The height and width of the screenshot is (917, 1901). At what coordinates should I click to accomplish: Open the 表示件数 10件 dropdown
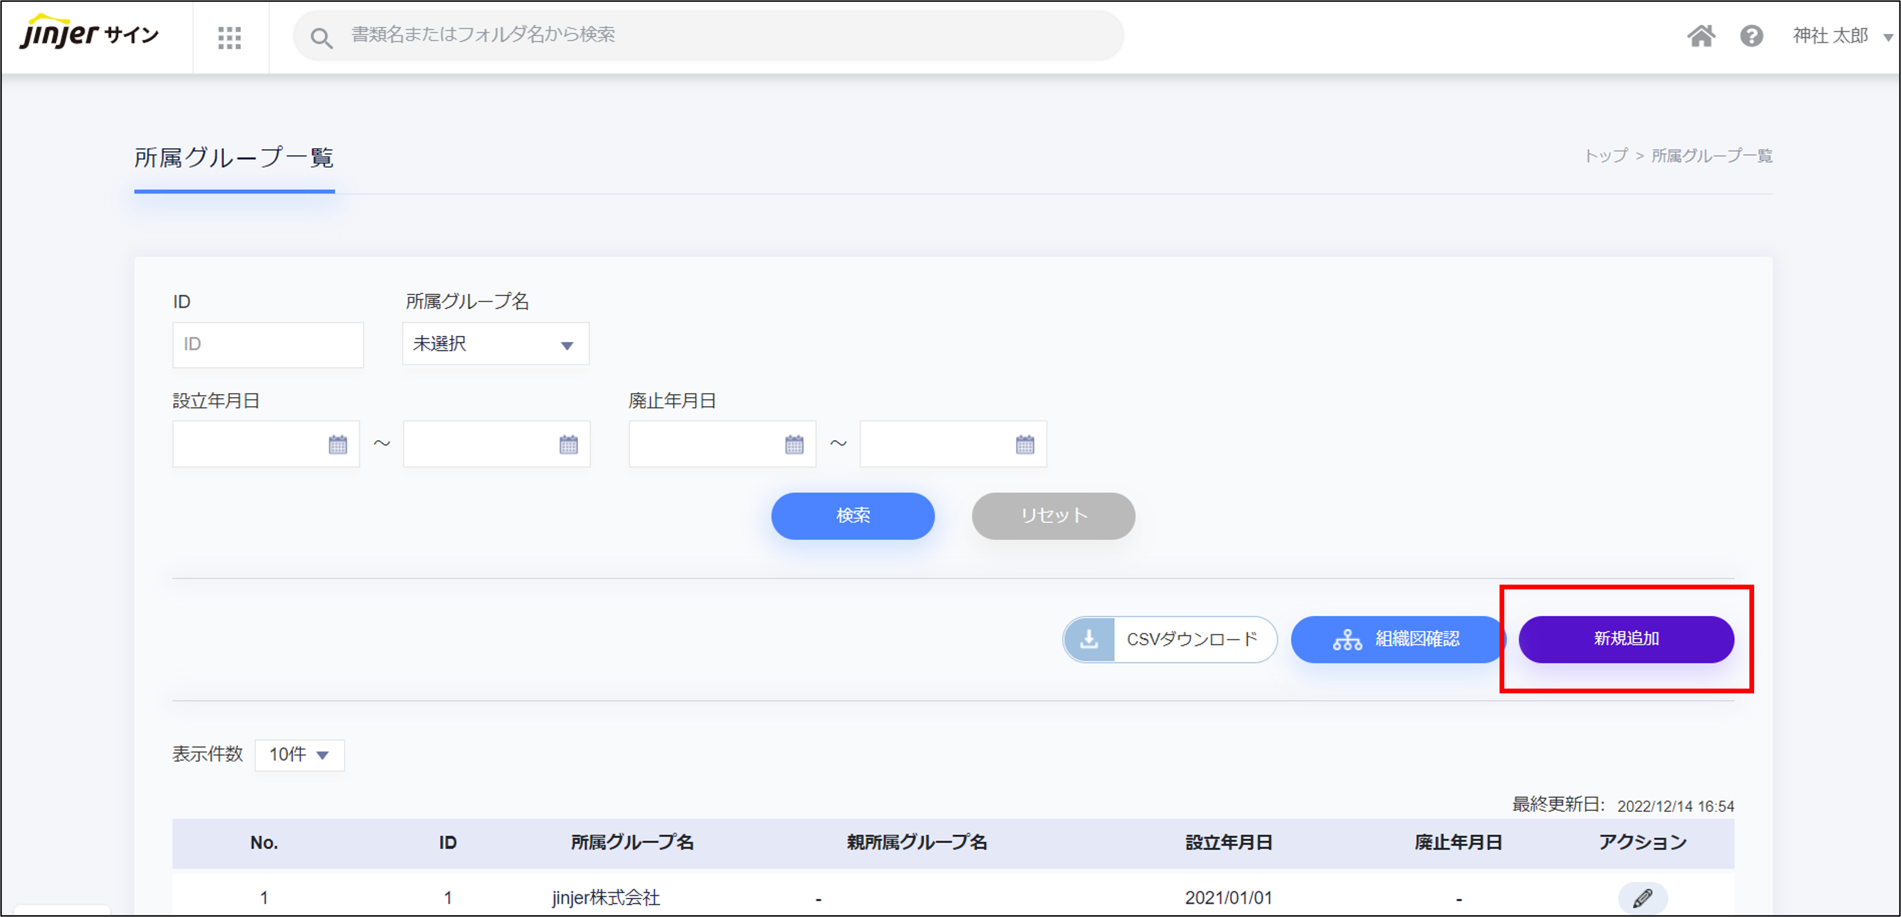299,754
